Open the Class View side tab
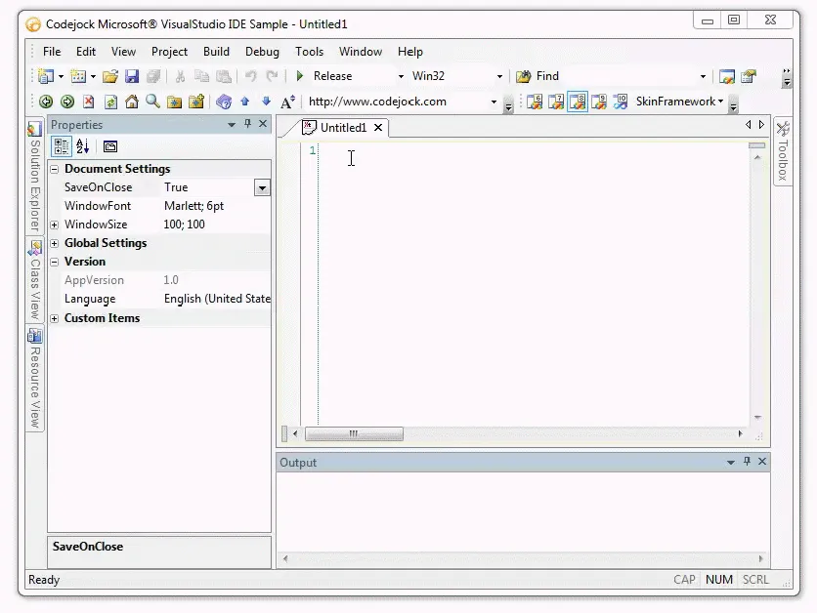This screenshot has height=613, width=817. pyautogui.click(x=35, y=280)
